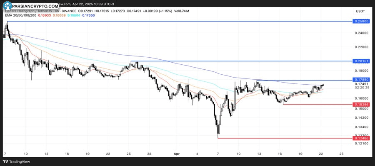Click the Apr label on time axis
Screen dimensions: 375x166
point(177,154)
